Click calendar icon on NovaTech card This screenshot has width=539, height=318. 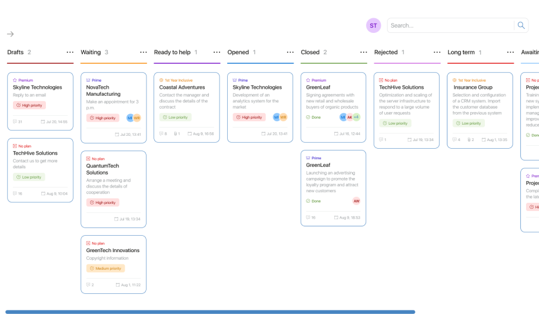[117, 134]
